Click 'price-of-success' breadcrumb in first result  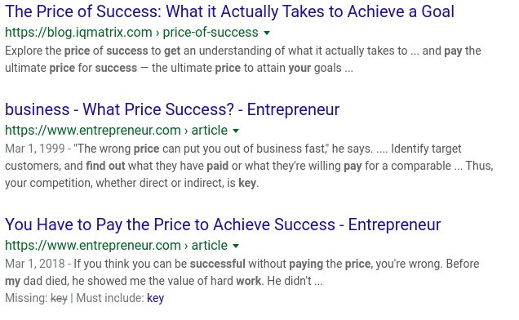tap(211, 33)
